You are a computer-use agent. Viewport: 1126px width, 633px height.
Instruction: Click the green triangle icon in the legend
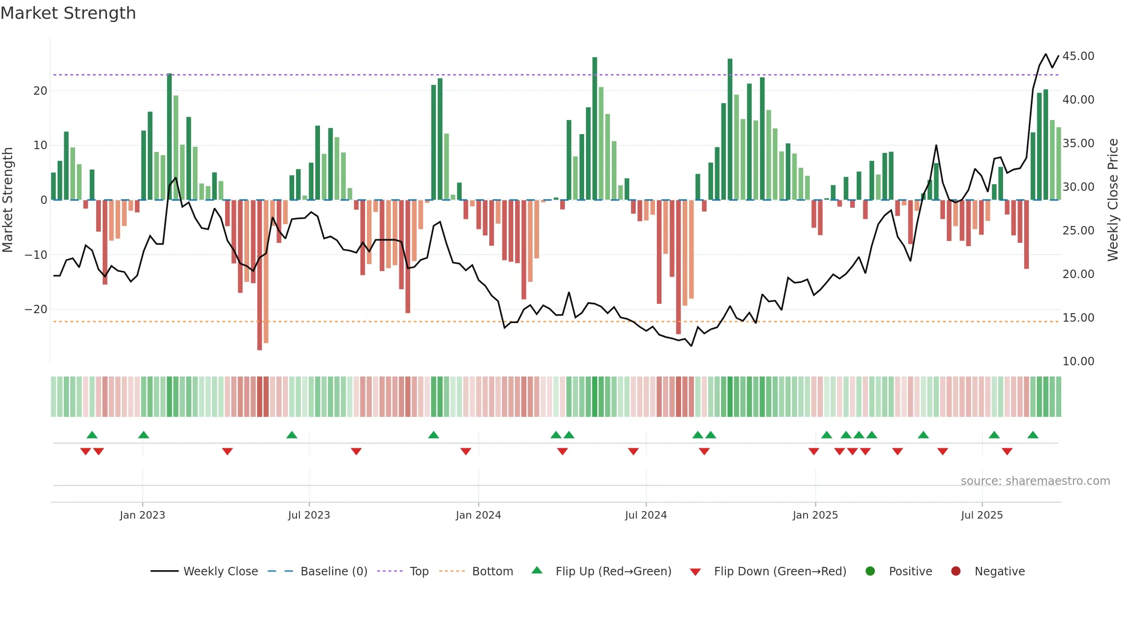(x=537, y=570)
